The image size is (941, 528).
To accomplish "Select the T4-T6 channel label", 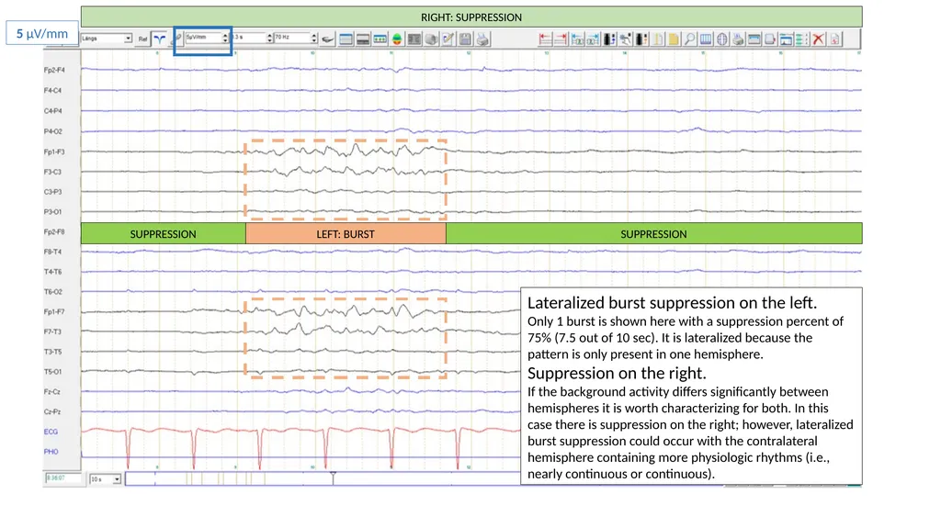I will pyautogui.click(x=52, y=272).
